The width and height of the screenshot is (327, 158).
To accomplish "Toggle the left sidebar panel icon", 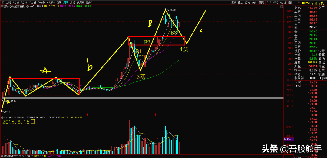I will [2, 2].
